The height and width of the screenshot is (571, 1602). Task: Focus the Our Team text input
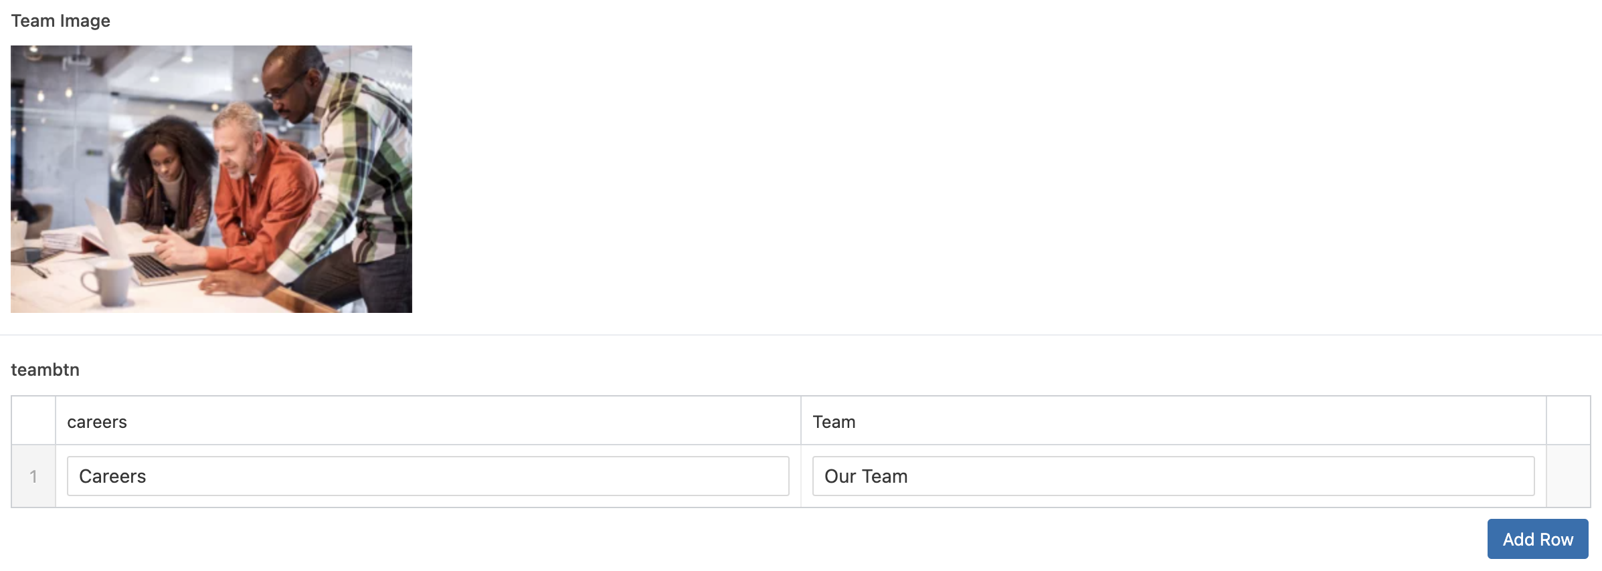coord(1173,476)
